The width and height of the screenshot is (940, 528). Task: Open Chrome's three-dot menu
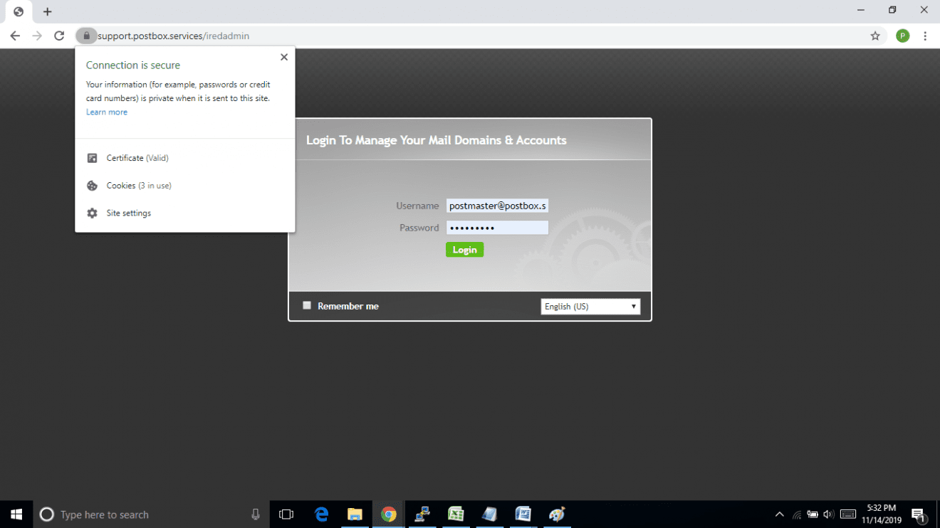coord(925,36)
